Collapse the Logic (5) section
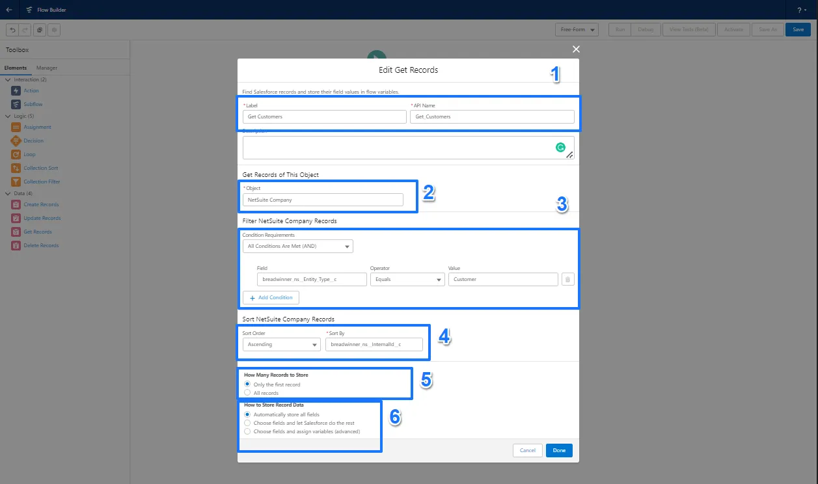The image size is (818, 484). coord(8,116)
